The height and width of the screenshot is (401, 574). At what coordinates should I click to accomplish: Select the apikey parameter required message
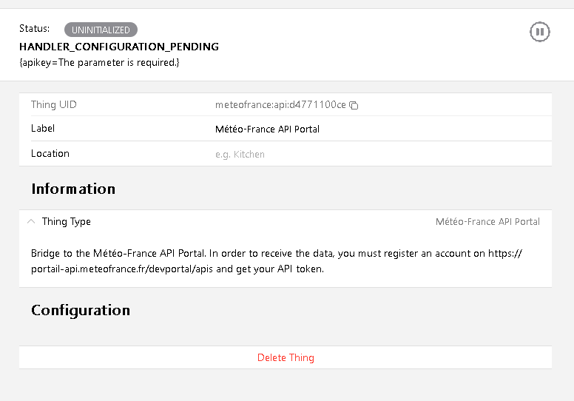click(x=99, y=62)
